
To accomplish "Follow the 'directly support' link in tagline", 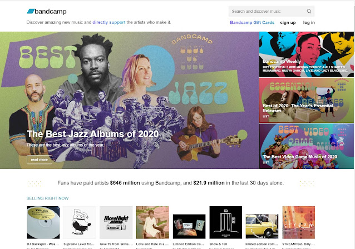I will 109,22.
